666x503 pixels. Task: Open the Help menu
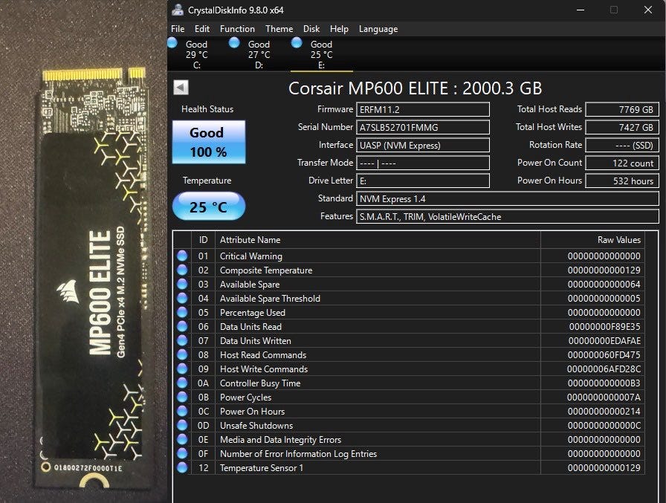point(339,29)
